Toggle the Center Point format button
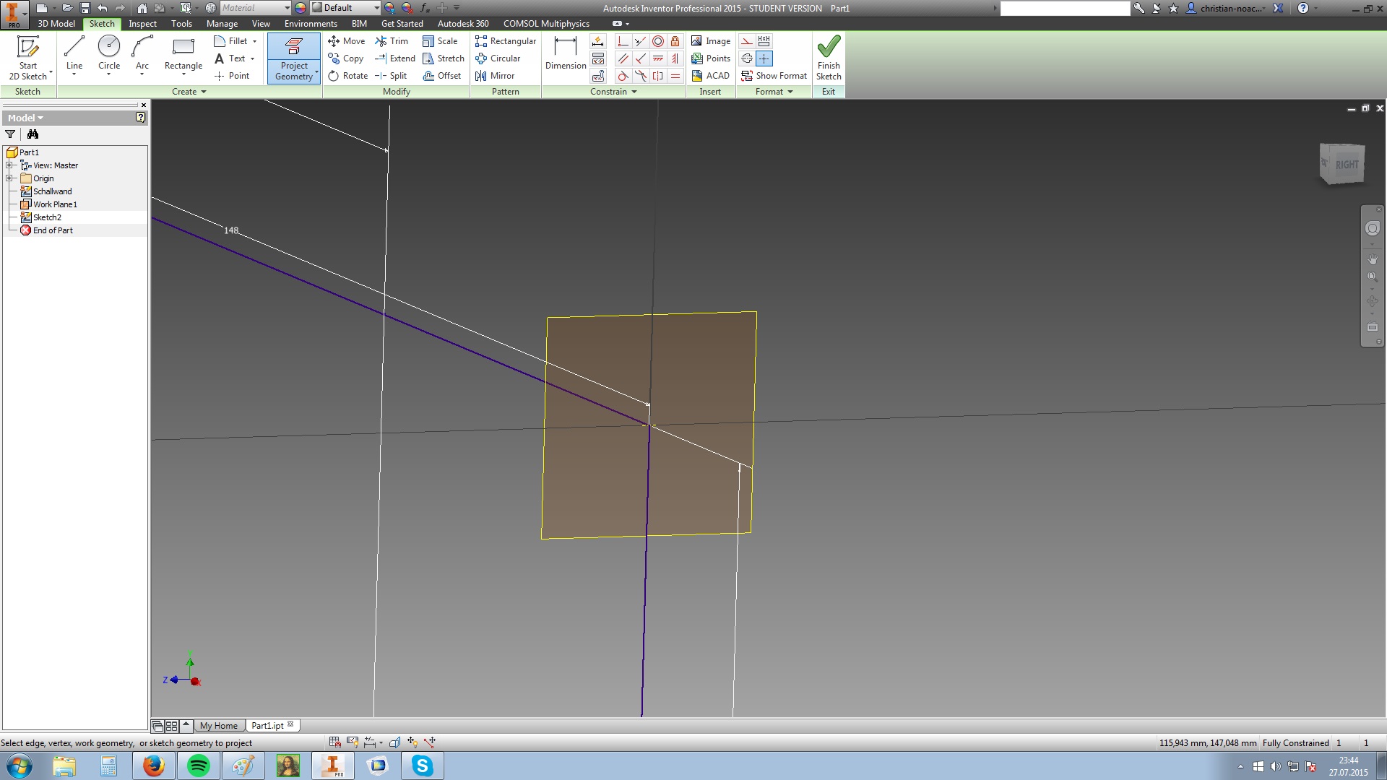 pyautogui.click(x=764, y=58)
